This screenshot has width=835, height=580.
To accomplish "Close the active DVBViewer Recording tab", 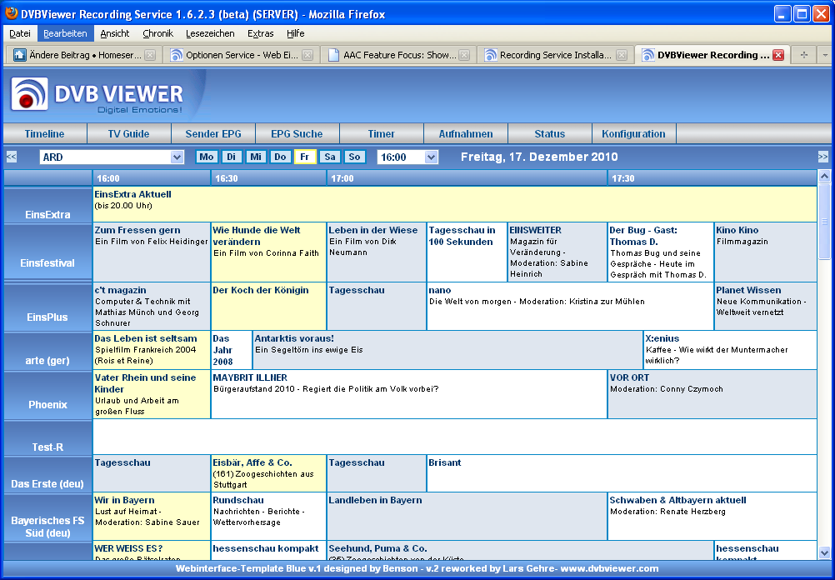I will pyautogui.click(x=778, y=55).
